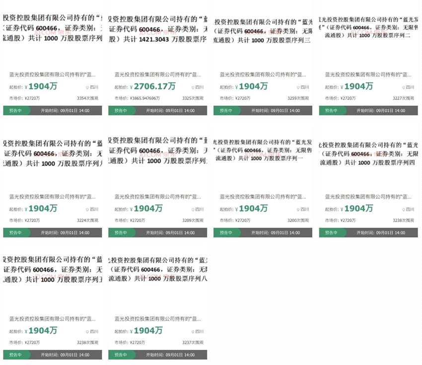
Task: Open title link of listing with 3325 views
Action: click(x=158, y=74)
